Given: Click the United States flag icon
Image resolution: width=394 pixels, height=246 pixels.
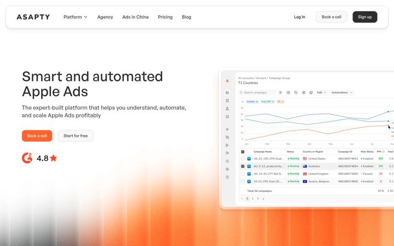Looking at the screenshot, I should [x=305, y=159].
